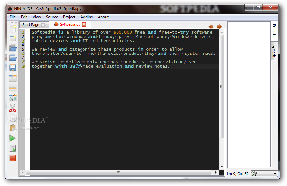Click the bug icon on Softpedia.py tab

tap(56, 24)
